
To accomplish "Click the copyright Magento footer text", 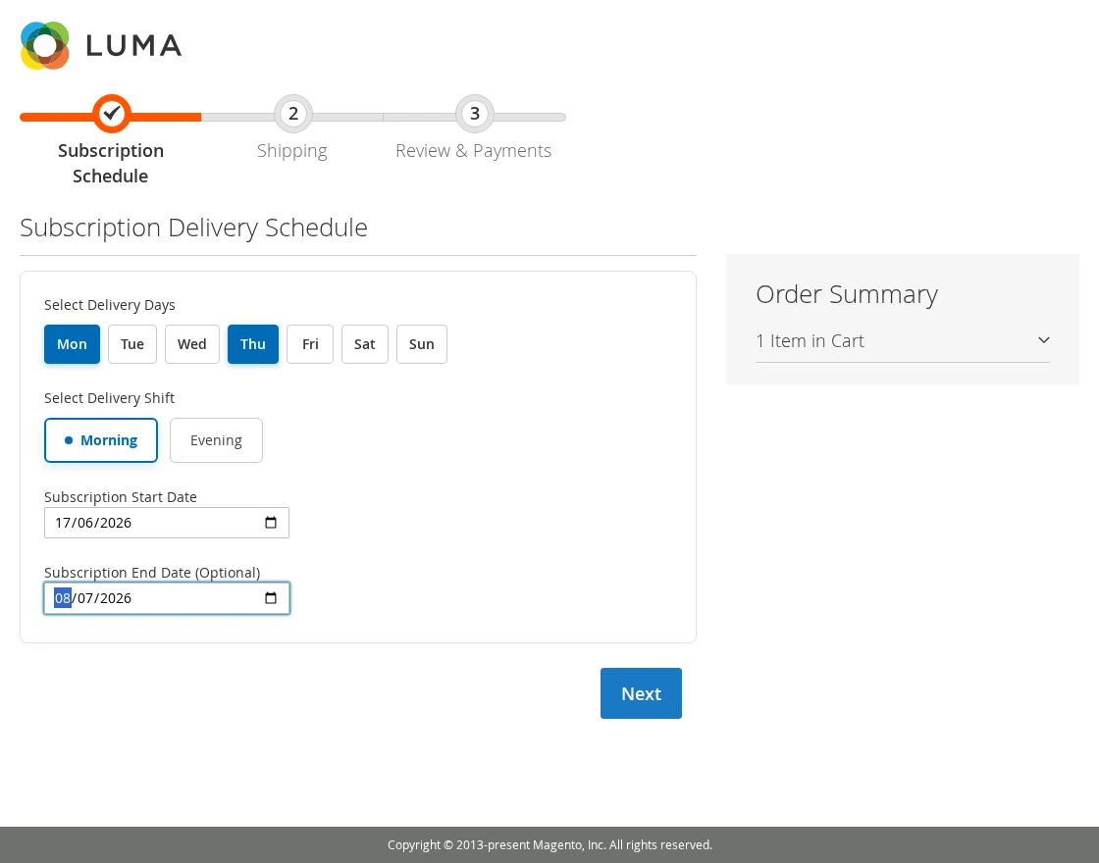I will (x=549, y=844).
